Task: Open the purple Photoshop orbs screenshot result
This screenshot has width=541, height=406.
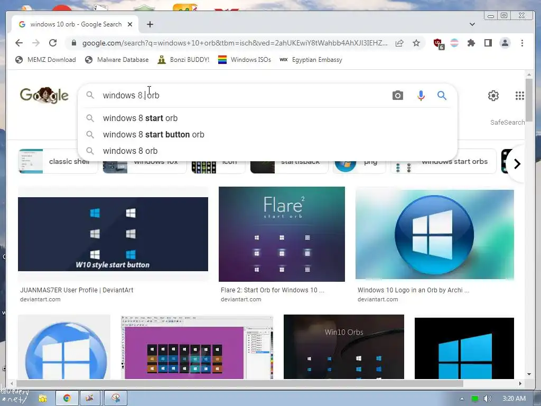Action: [197, 347]
